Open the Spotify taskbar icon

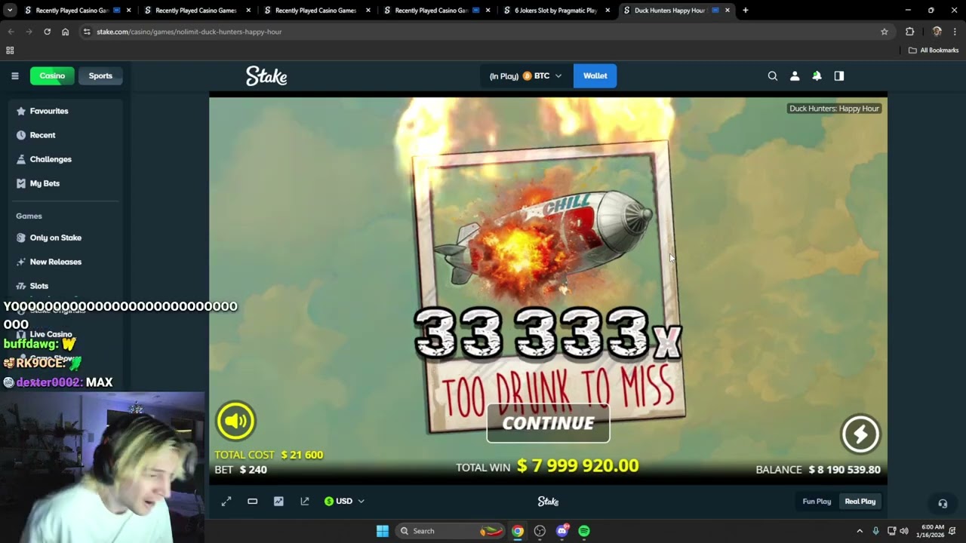584,531
